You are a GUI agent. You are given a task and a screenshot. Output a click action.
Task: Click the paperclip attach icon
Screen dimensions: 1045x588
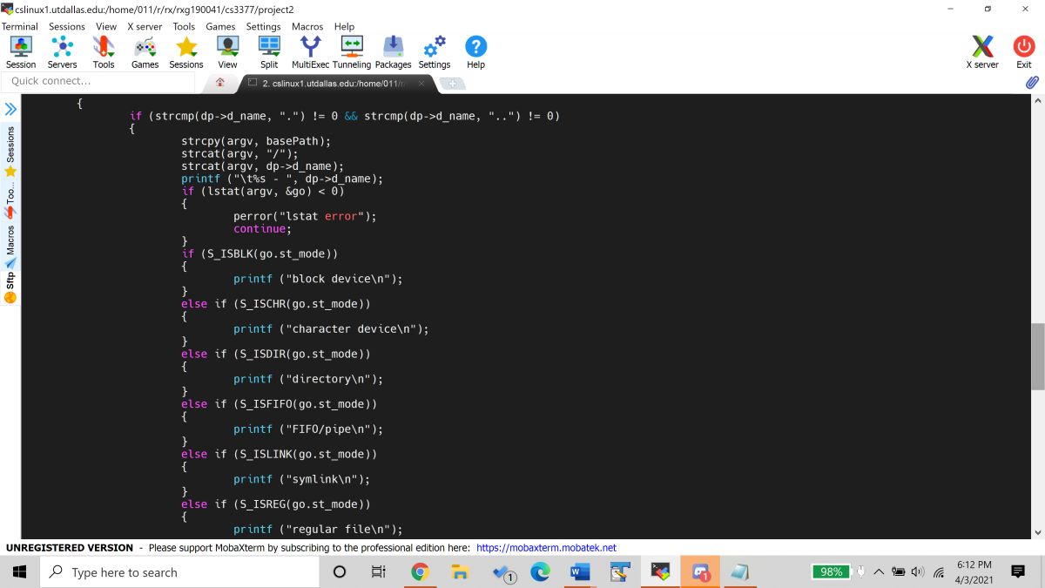[1032, 83]
